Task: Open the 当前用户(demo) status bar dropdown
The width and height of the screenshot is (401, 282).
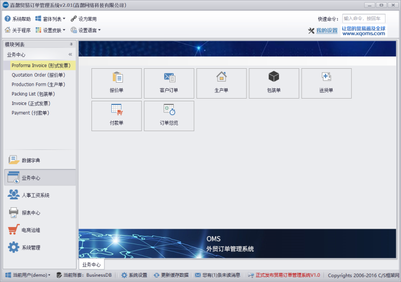Action: pyautogui.click(x=28, y=275)
